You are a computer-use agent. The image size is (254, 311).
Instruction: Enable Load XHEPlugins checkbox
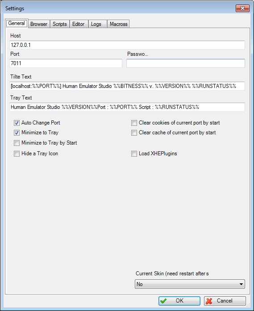coord(134,153)
